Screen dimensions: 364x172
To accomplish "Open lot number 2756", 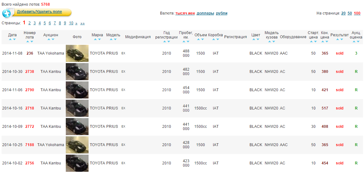I will click(x=30, y=163).
